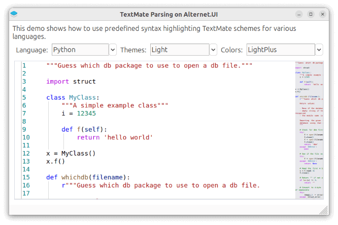Viewport: 338px width, 225px height.
Task: Click the line 1 docstring text
Action: (149, 65)
